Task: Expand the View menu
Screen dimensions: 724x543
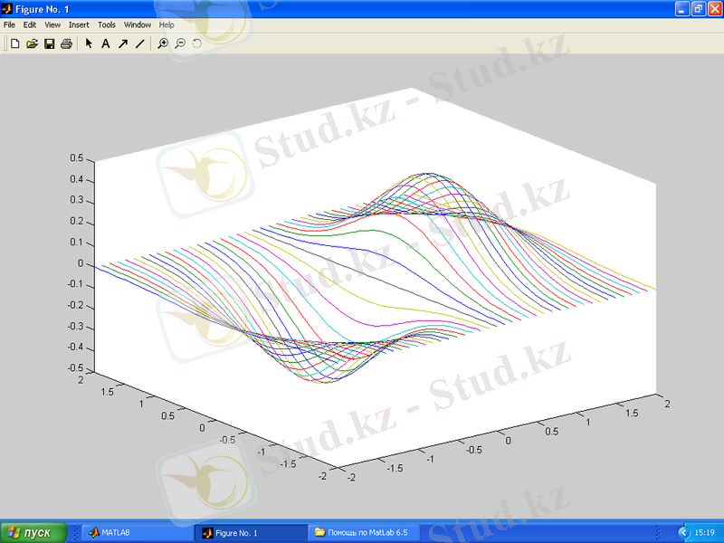Action: click(x=52, y=25)
